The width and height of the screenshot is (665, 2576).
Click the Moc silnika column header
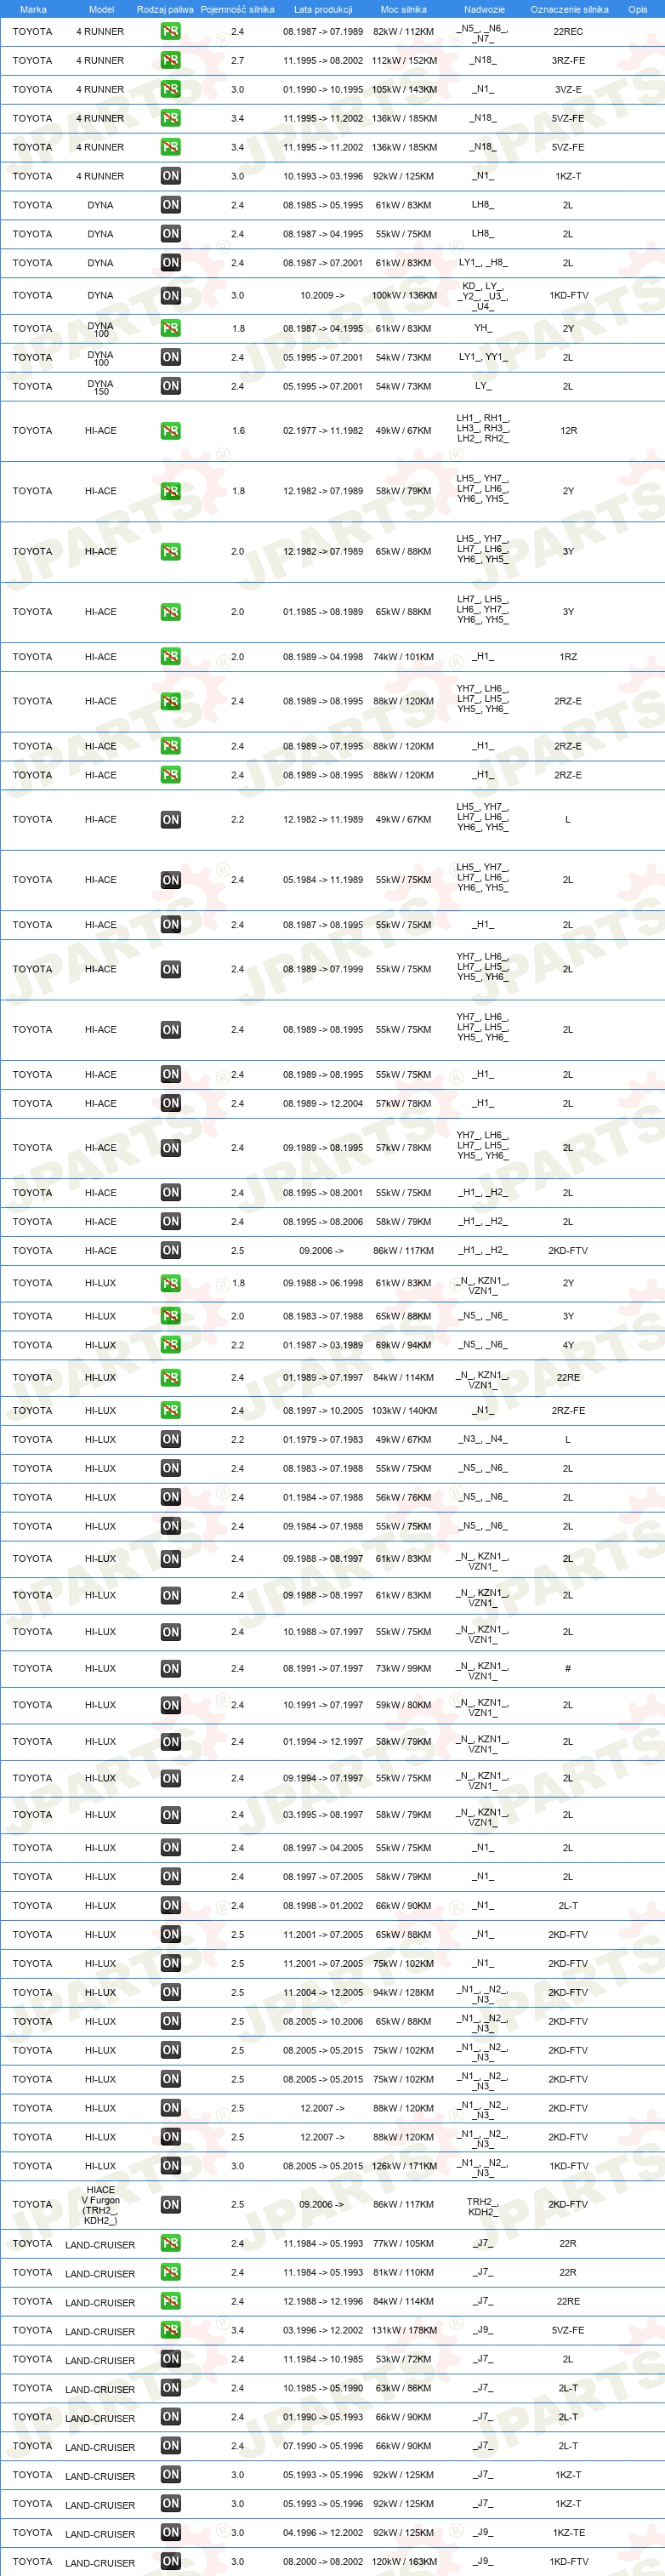pos(404,9)
